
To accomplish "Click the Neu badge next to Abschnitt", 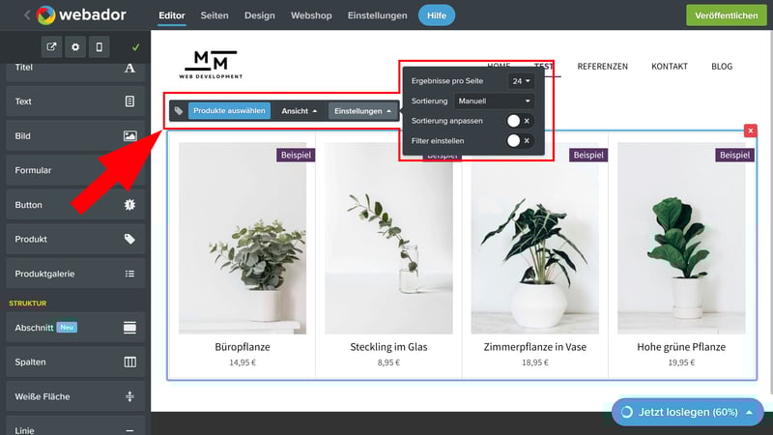I will tap(67, 328).
